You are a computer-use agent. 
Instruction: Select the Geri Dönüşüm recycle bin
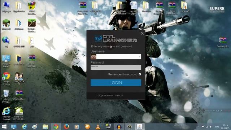[x=6, y=96]
